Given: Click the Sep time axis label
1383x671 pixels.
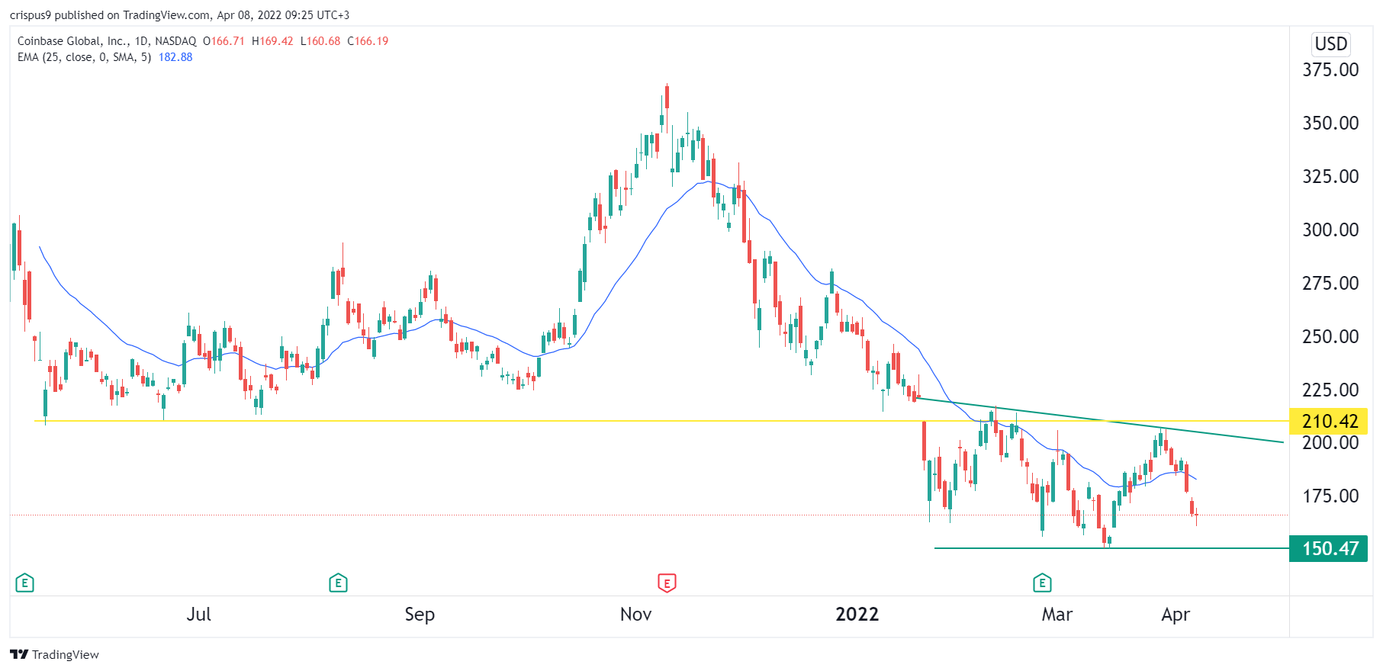Looking at the screenshot, I should tap(420, 615).
